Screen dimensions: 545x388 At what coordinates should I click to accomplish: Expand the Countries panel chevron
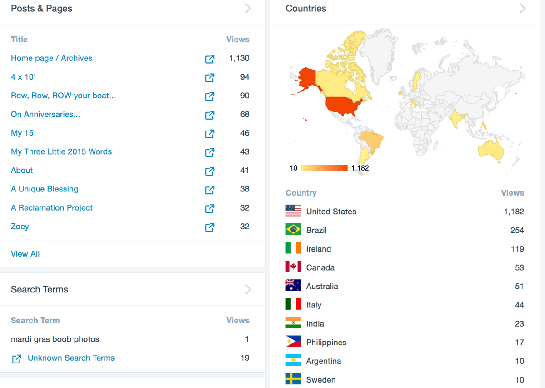point(522,9)
